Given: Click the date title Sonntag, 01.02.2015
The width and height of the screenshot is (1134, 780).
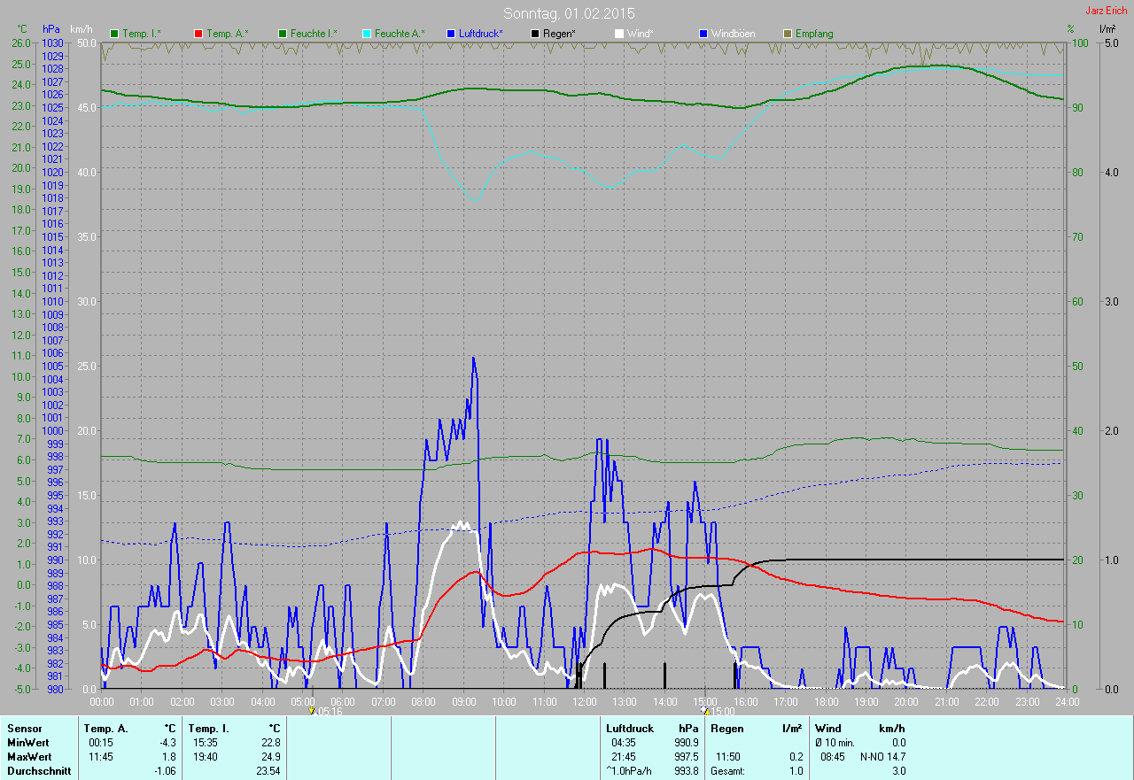Looking at the screenshot, I should (x=569, y=13).
